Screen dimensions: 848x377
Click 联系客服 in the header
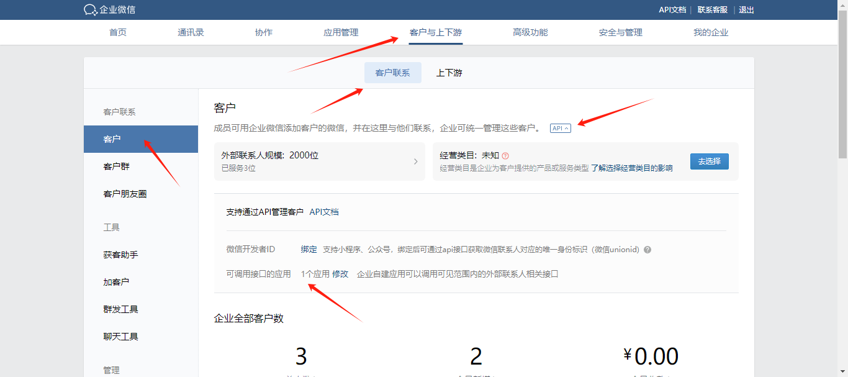(713, 10)
